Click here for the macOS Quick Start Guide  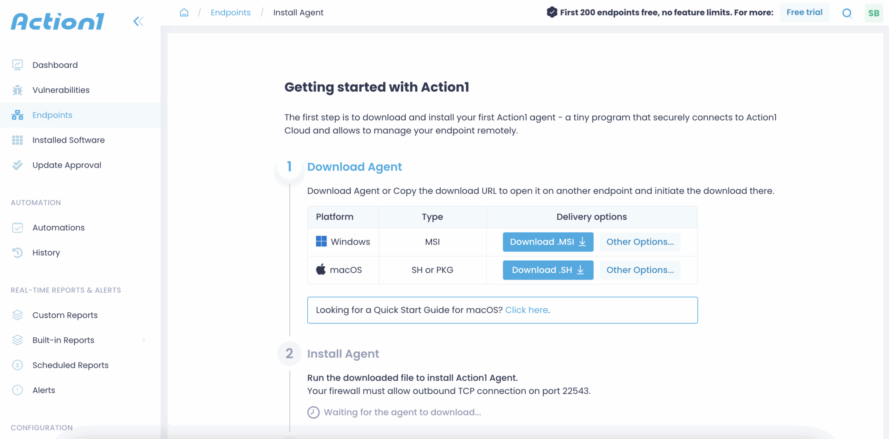pos(526,310)
